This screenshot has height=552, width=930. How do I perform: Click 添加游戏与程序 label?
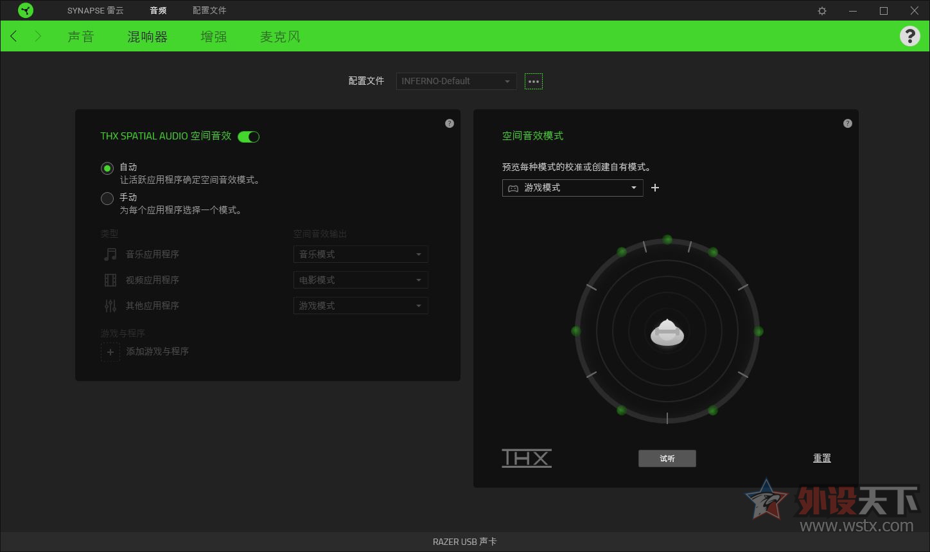click(x=157, y=352)
